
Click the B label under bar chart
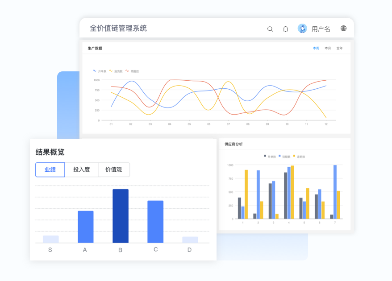tap(120, 250)
